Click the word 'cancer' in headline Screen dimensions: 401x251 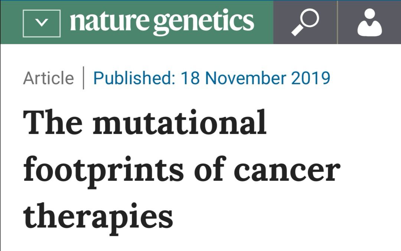(x=287, y=170)
